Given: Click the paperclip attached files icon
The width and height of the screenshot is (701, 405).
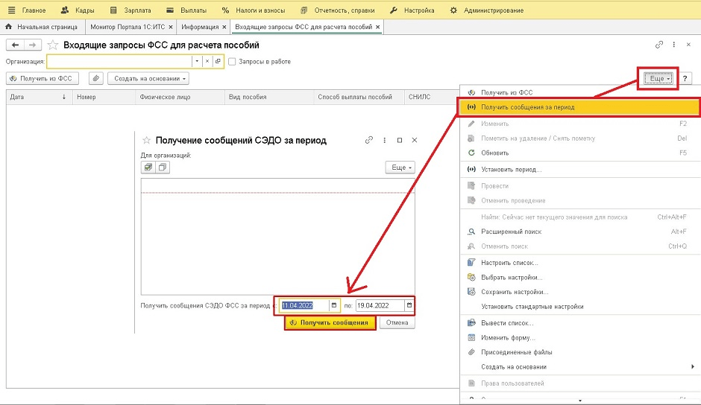Looking at the screenshot, I should (95, 78).
